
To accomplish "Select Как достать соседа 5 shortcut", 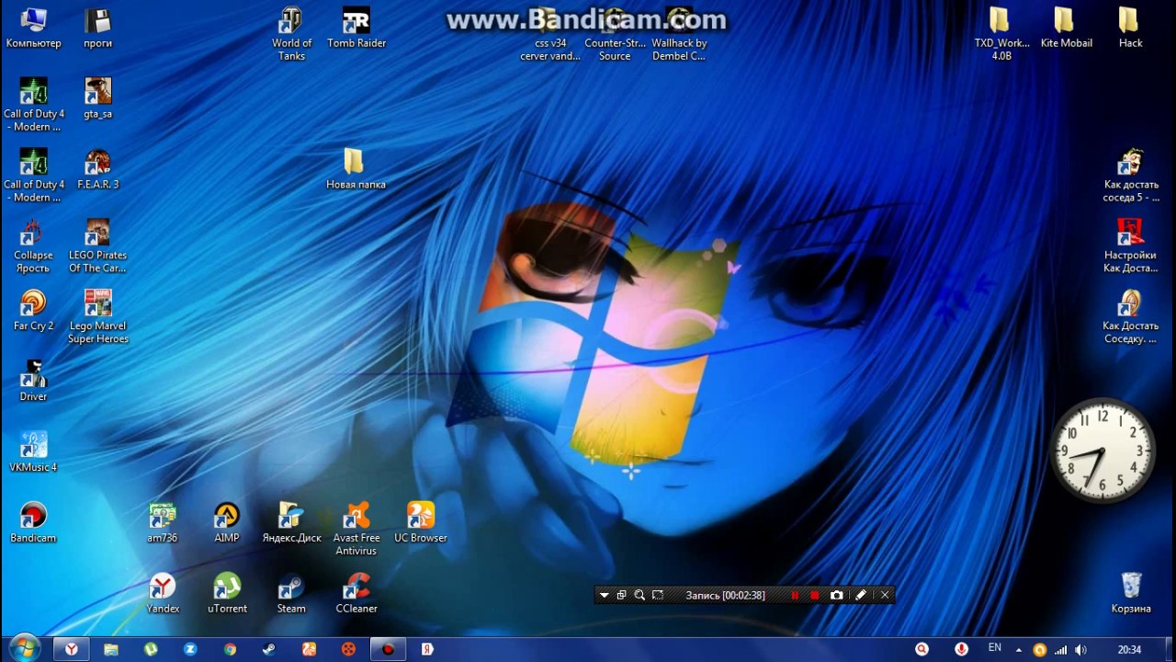I will pyautogui.click(x=1131, y=176).
